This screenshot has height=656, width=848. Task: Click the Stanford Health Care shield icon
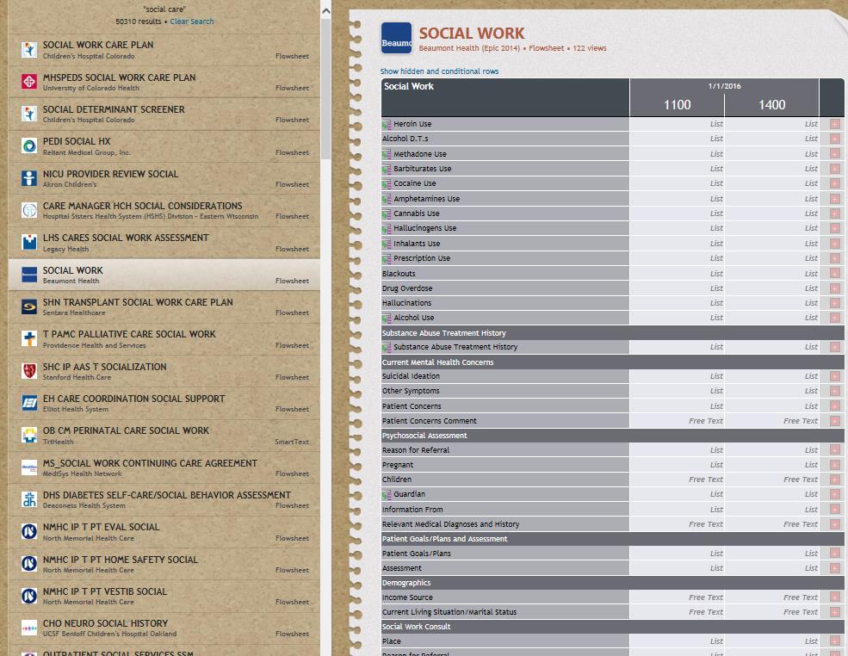[29, 371]
